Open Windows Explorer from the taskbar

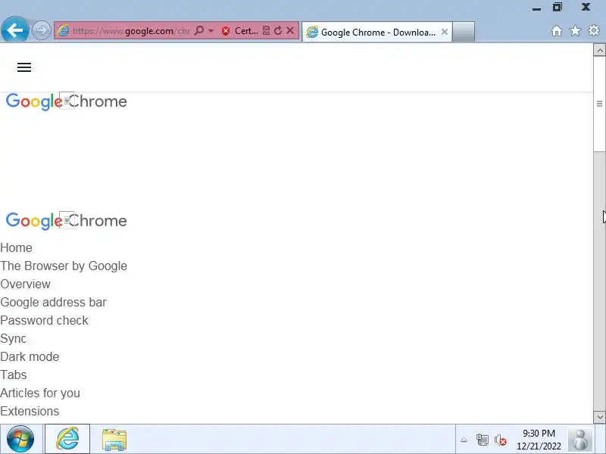click(x=114, y=440)
